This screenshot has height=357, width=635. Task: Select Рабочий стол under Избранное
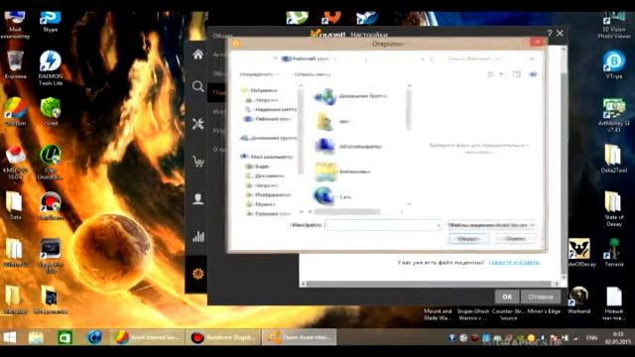coord(273,119)
